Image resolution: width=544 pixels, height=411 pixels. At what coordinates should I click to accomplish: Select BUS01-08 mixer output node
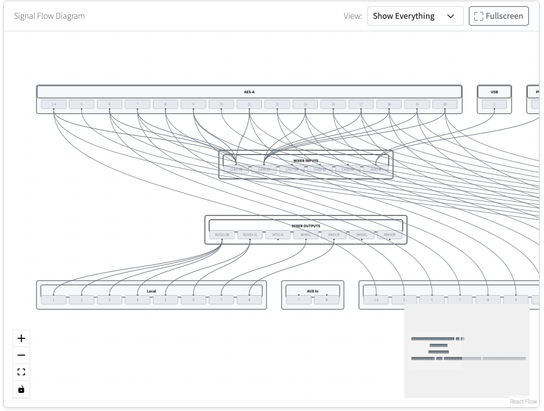pyautogui.click(x=222, y=235)
